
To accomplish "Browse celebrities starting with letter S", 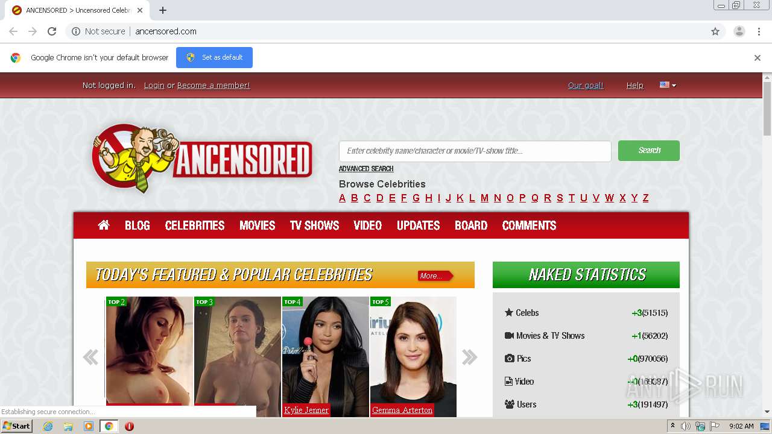I will click(560, 198).
